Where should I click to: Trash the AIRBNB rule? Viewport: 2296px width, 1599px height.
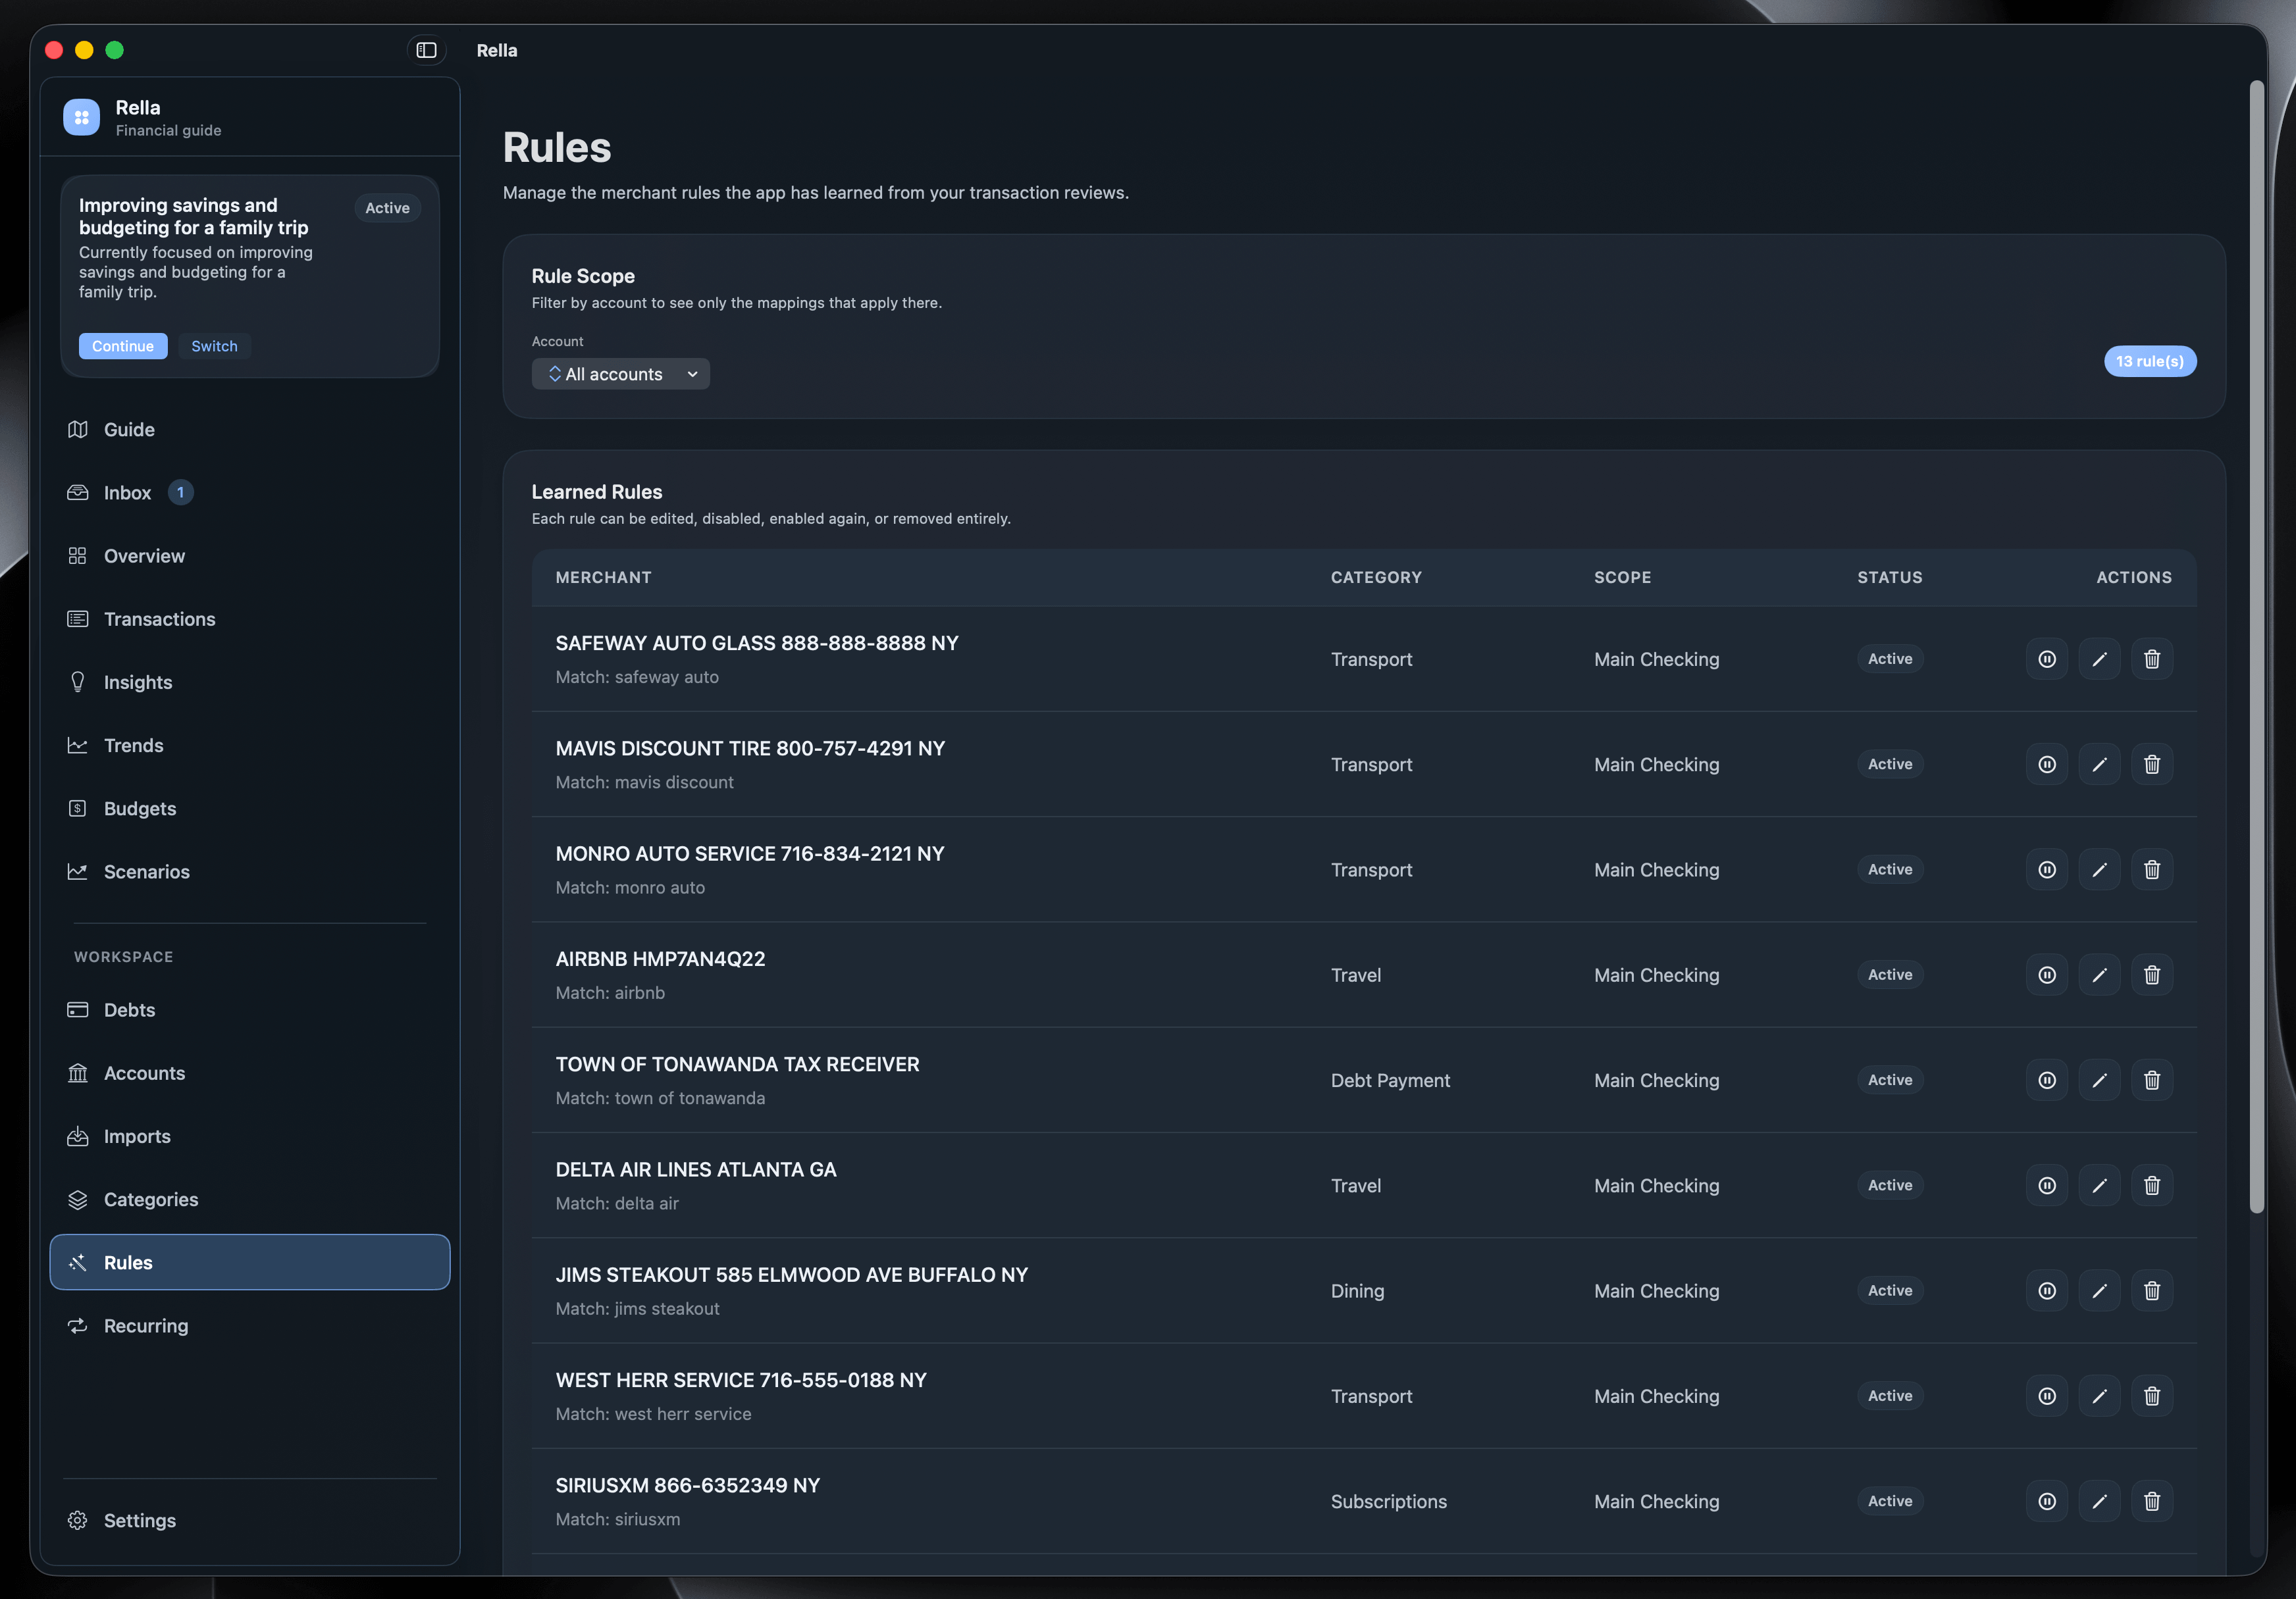coord(2152,975)
